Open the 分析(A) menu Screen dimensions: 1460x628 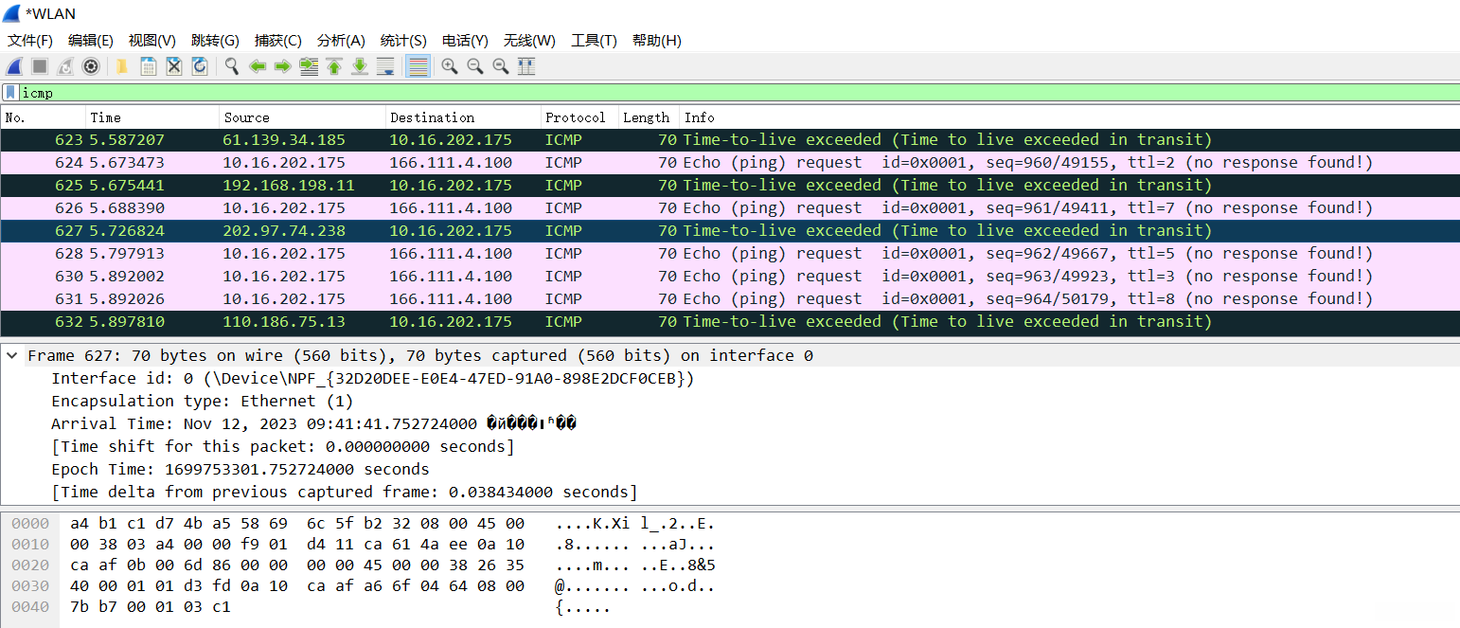(341, 41)
